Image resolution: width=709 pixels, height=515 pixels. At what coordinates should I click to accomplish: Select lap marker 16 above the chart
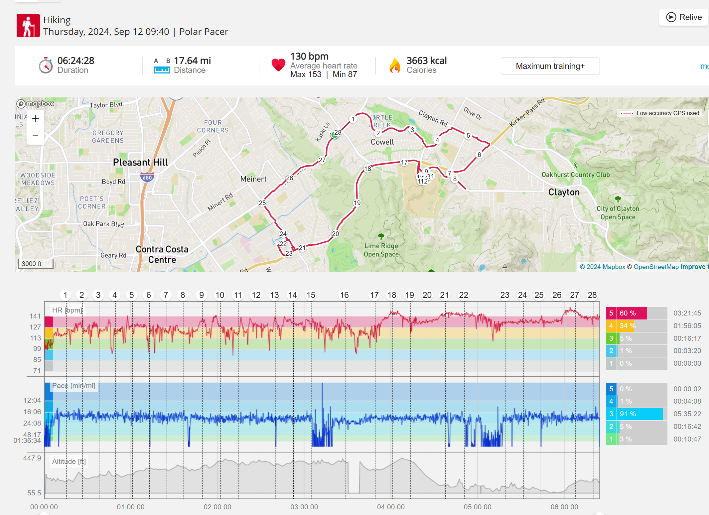(344, 295)
